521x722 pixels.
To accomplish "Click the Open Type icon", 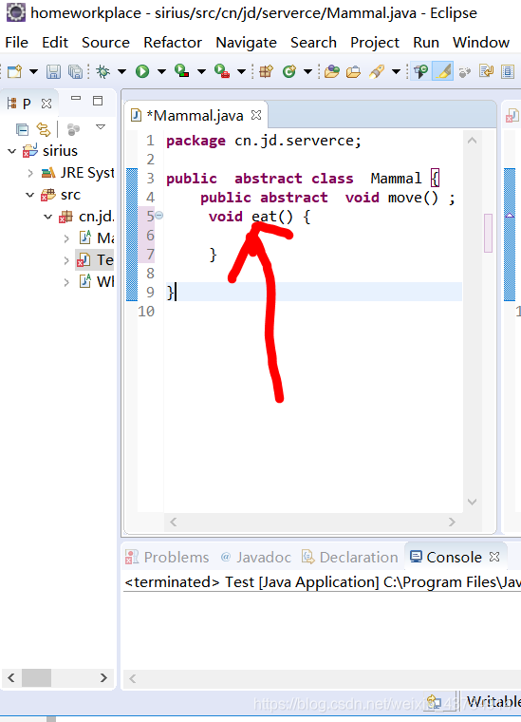I will pyautogui.click(x=331, y=71).
